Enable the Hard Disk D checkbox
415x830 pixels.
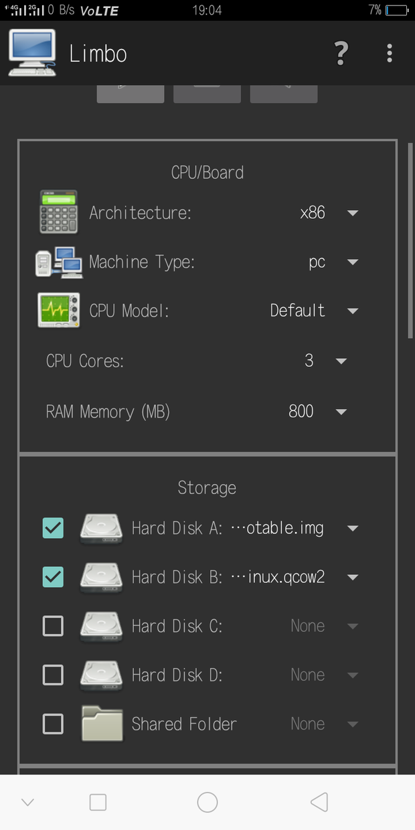tap(53, 675)
